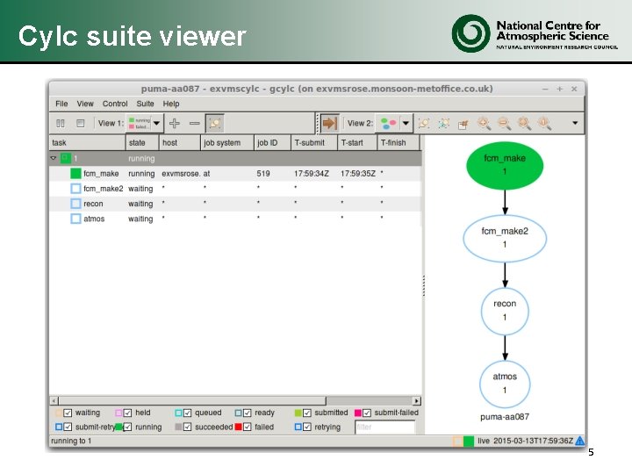The width and height of the screenshot is (632, 474).
Task: Sort by the host column header
Action: click(x=179, y=143)
